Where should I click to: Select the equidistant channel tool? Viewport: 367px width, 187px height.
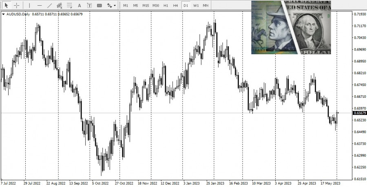click(x=60, y=5)
